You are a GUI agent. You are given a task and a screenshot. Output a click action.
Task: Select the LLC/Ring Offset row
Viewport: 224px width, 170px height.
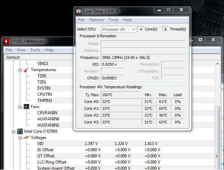(126, 162)
